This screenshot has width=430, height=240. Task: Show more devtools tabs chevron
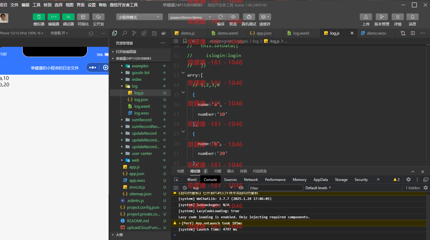(378, 179)
